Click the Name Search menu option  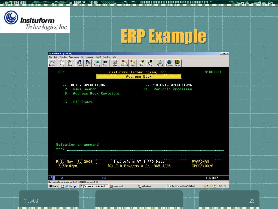click(x=85, y=89)
